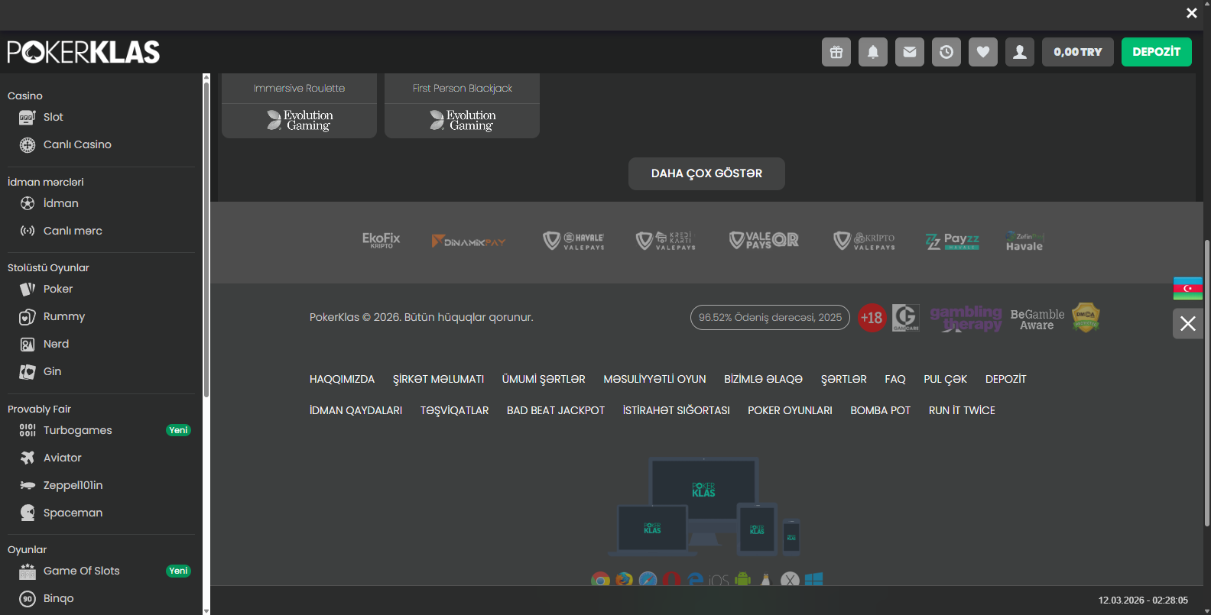Open the messages envelope icon
This screenshot has width=1211, height=615.
[909, 52]
